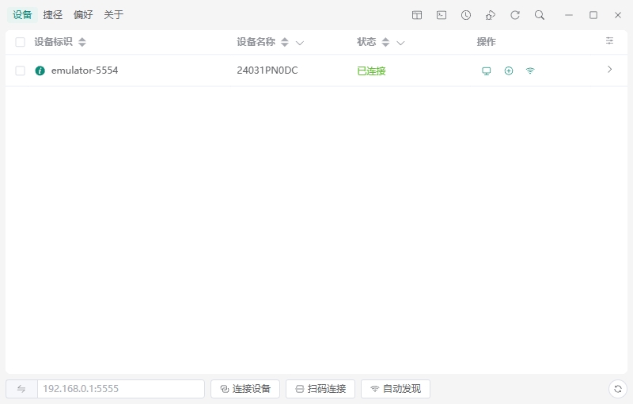This screenshot has width=633, height=404.
Task: Check the emulator-5554 row checkbox
Action: pos(21,71)
